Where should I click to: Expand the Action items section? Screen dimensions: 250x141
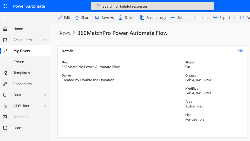point(46,40)
